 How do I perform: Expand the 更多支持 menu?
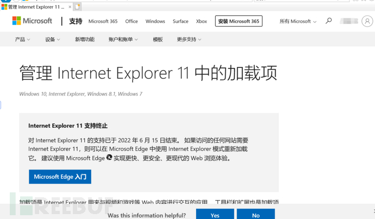[189, 40]
